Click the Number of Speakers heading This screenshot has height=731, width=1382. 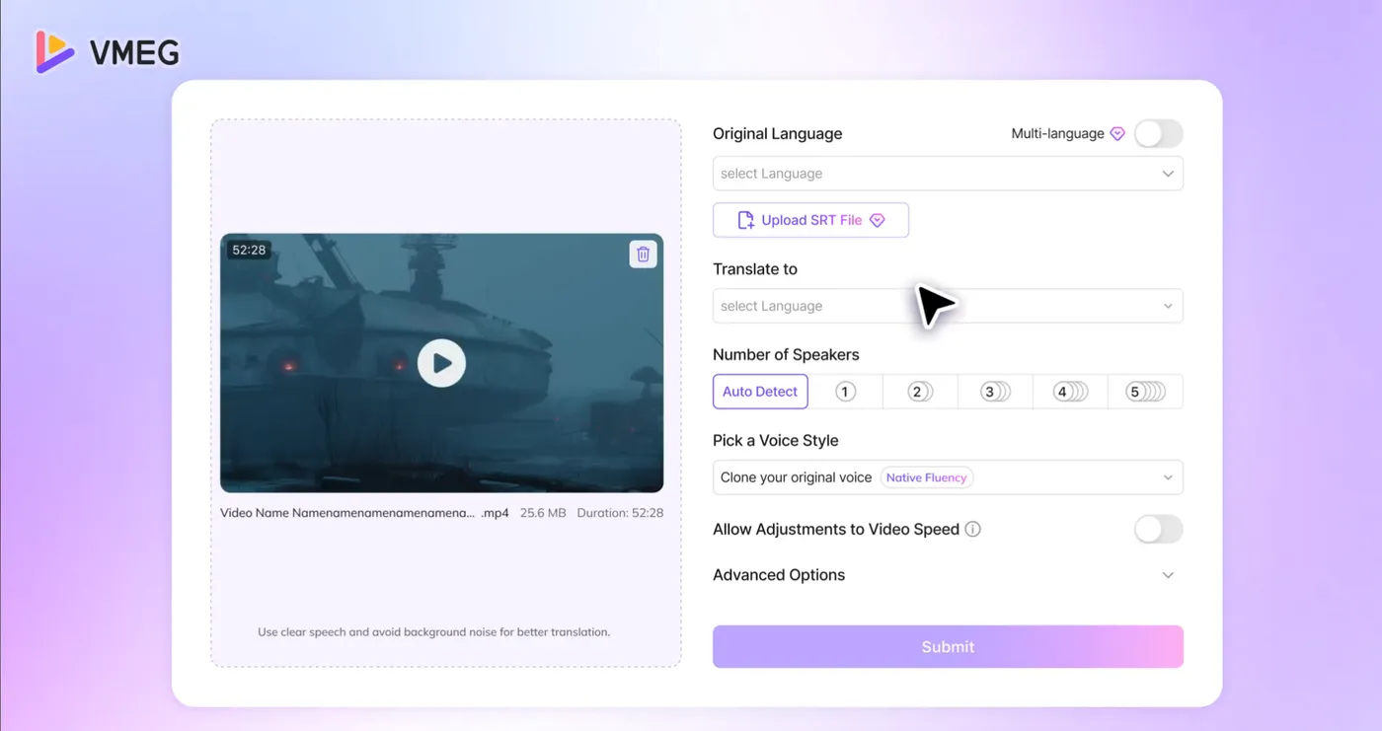(x=786, y=355)
